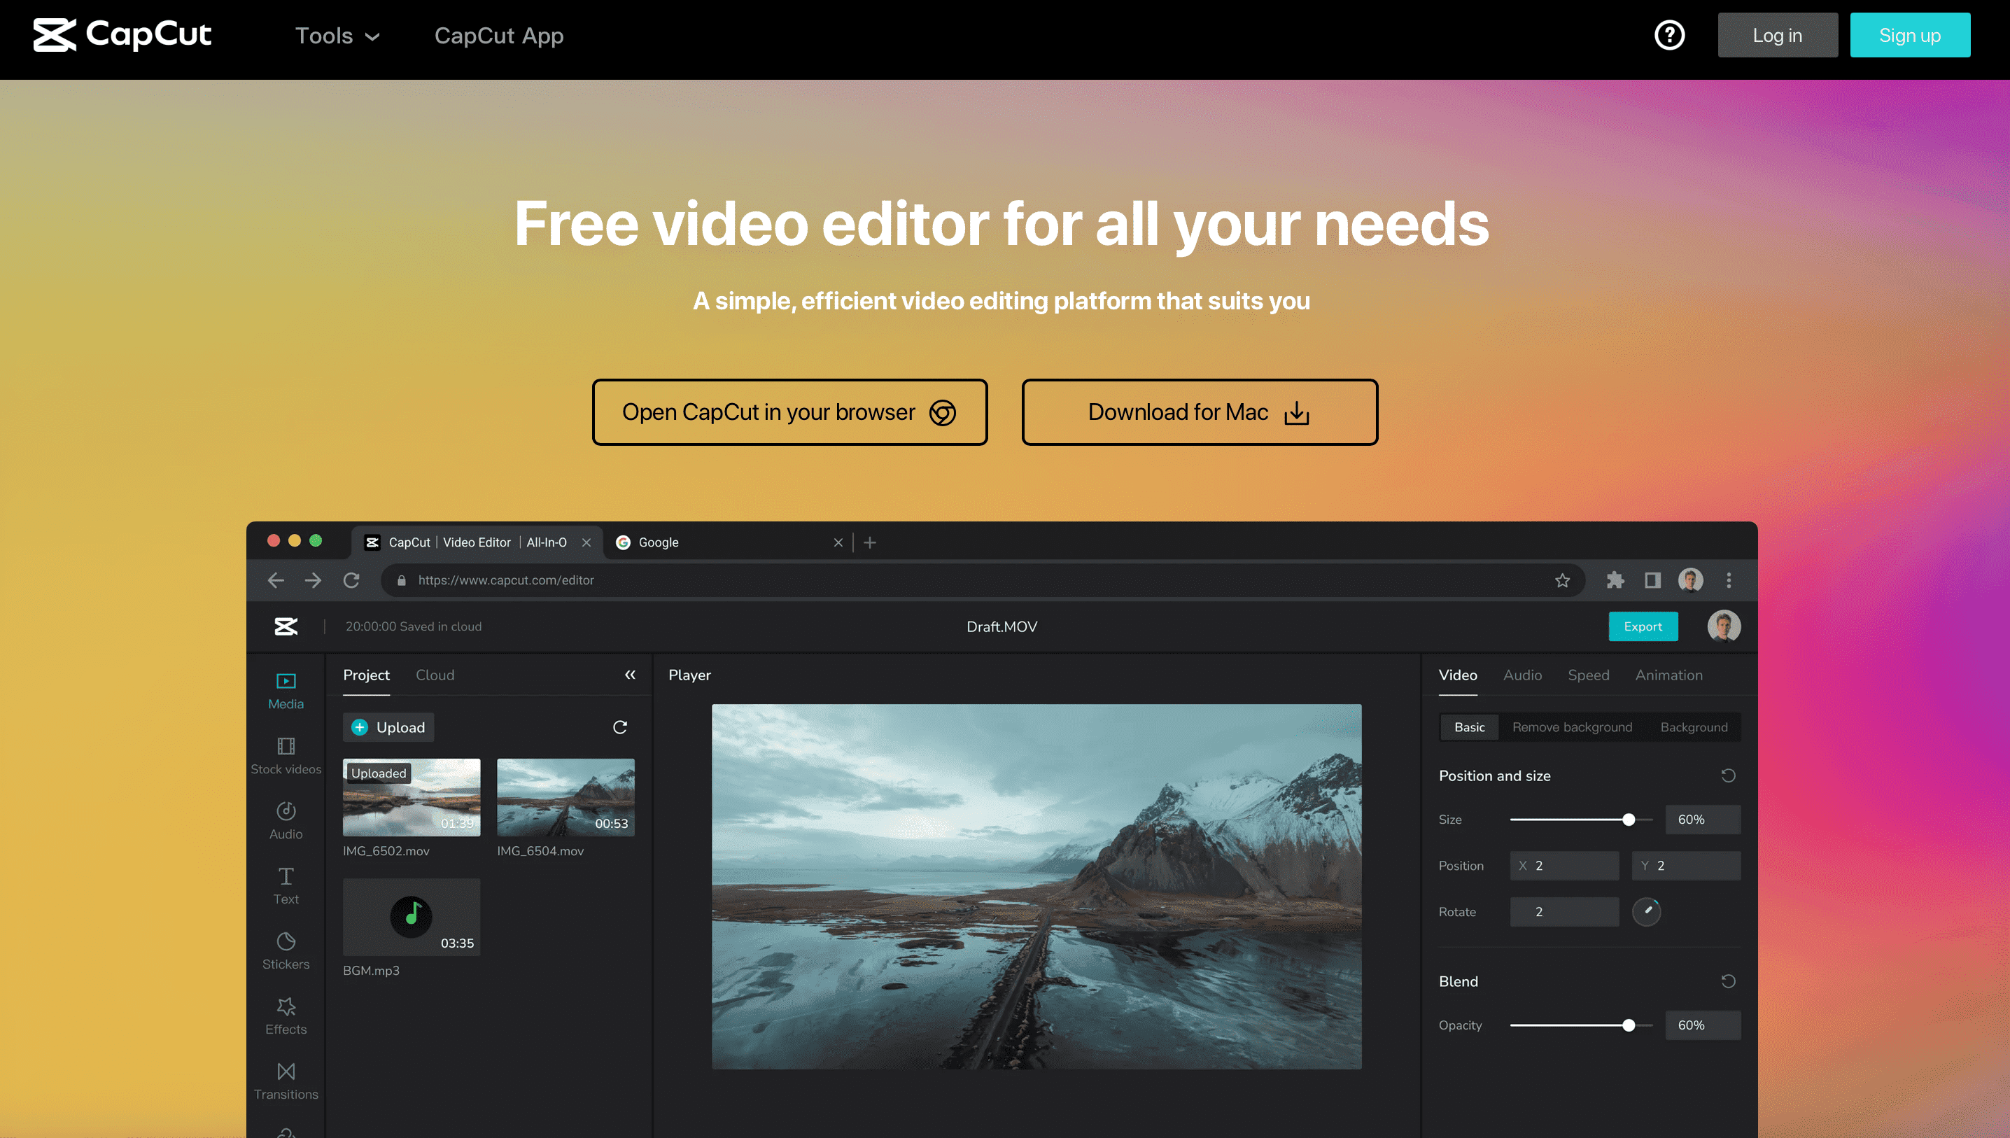The image size is (2010, 1138).
Task: Refresh the media list icon
Action: pos(619,727)
